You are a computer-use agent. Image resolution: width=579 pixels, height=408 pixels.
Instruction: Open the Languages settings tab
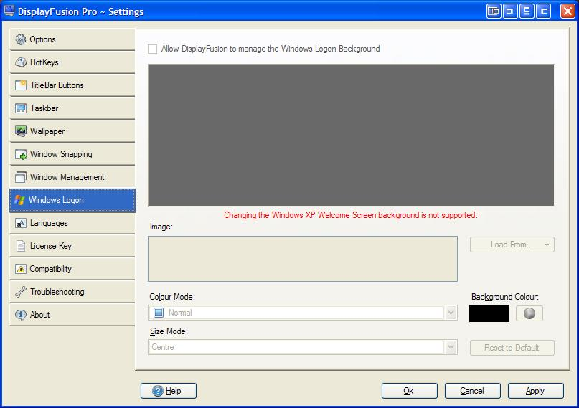pyautogui.click(x=72, y=223)
